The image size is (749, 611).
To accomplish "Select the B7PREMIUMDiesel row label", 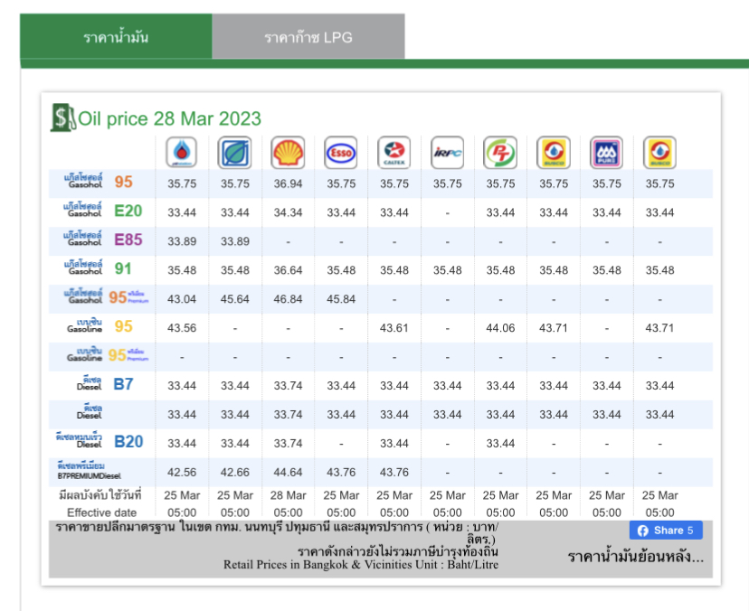I will point(89,470).
